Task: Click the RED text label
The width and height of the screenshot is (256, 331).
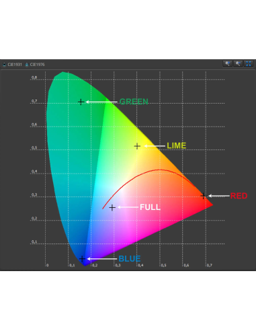Action: click(x=239, y=196)
